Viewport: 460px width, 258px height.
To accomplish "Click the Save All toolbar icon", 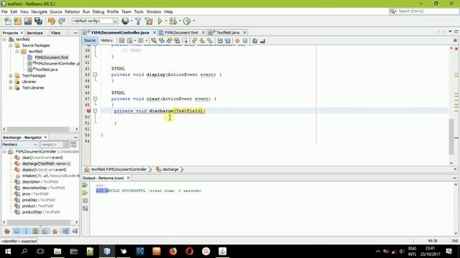I will point(38,21).
